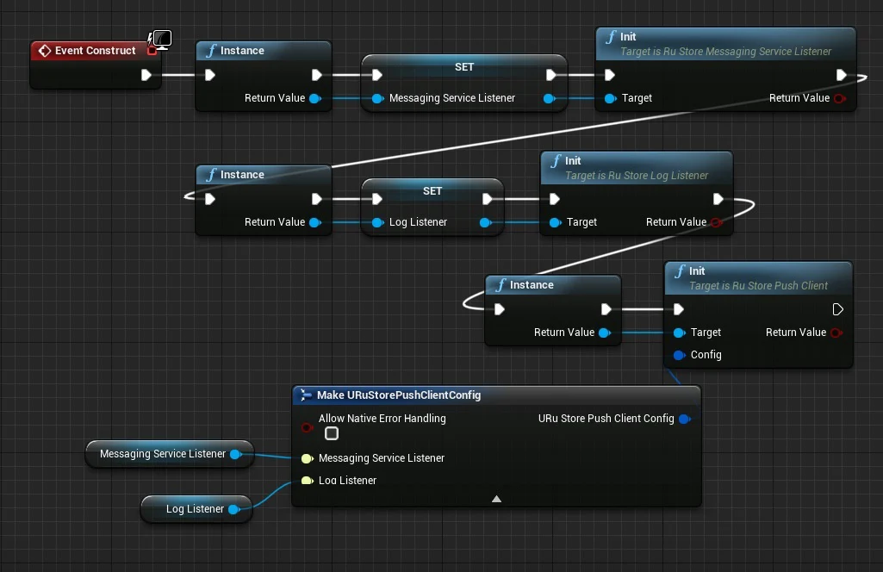Click the blue output pin of SET Messaging Service Listener
The height and width of the screenshot is (572, 883).
[x=549, y=98]
